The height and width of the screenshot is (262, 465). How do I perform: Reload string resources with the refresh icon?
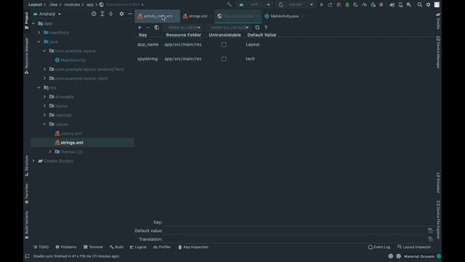pos(257,28)
